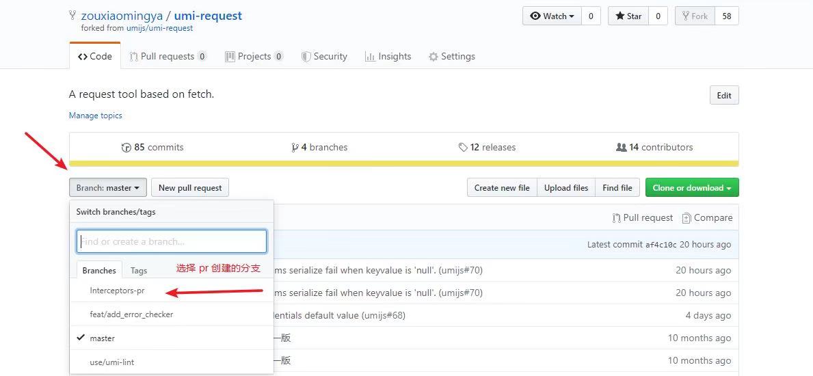Switch to the Projects tab
Viewport: 813px width, 376px height.
click(x=254, y=56)
